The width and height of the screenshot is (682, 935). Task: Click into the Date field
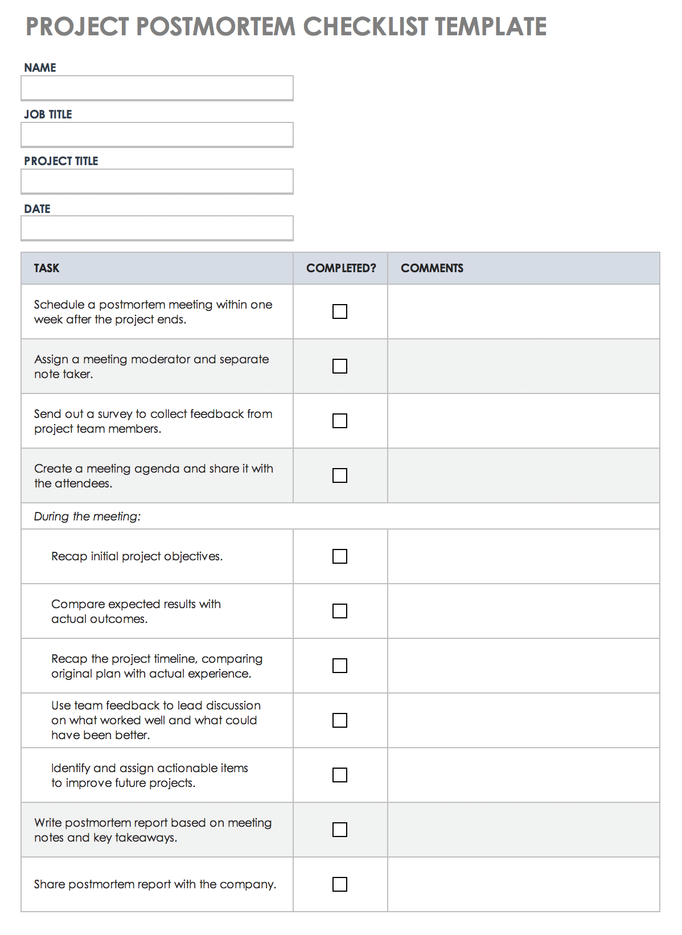[157, 228]
